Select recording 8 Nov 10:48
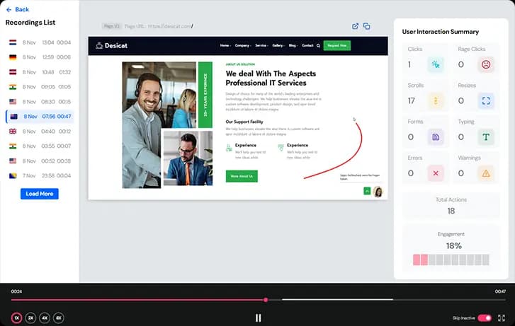The height and width of the screenshot is (326, 515). click(40, 72)
